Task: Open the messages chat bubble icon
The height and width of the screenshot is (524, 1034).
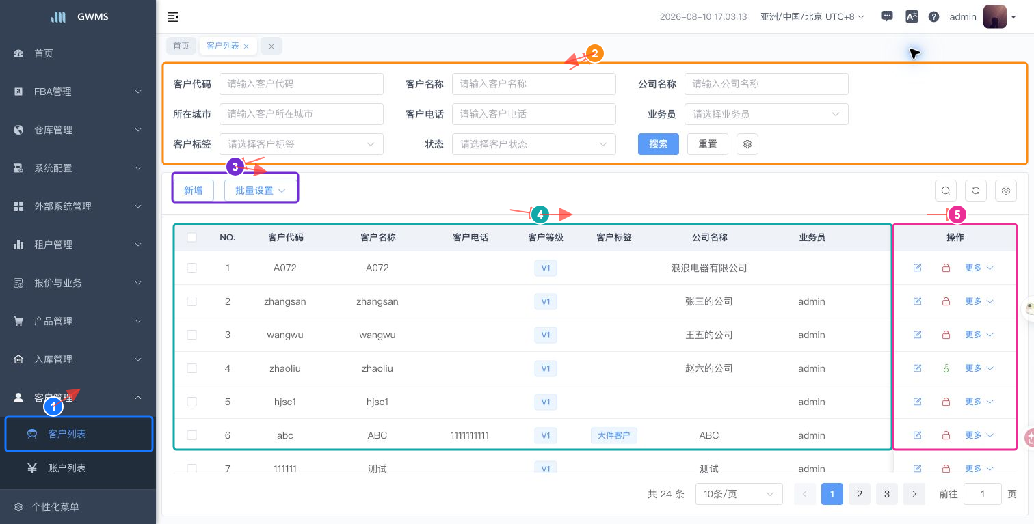Action: click(887, 16)
